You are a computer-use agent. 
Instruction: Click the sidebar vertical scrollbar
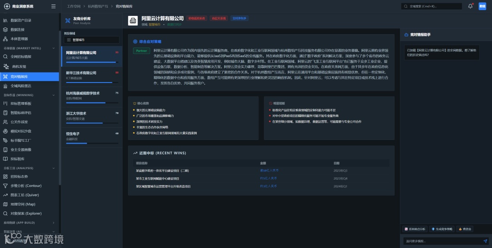pos(60,107)
